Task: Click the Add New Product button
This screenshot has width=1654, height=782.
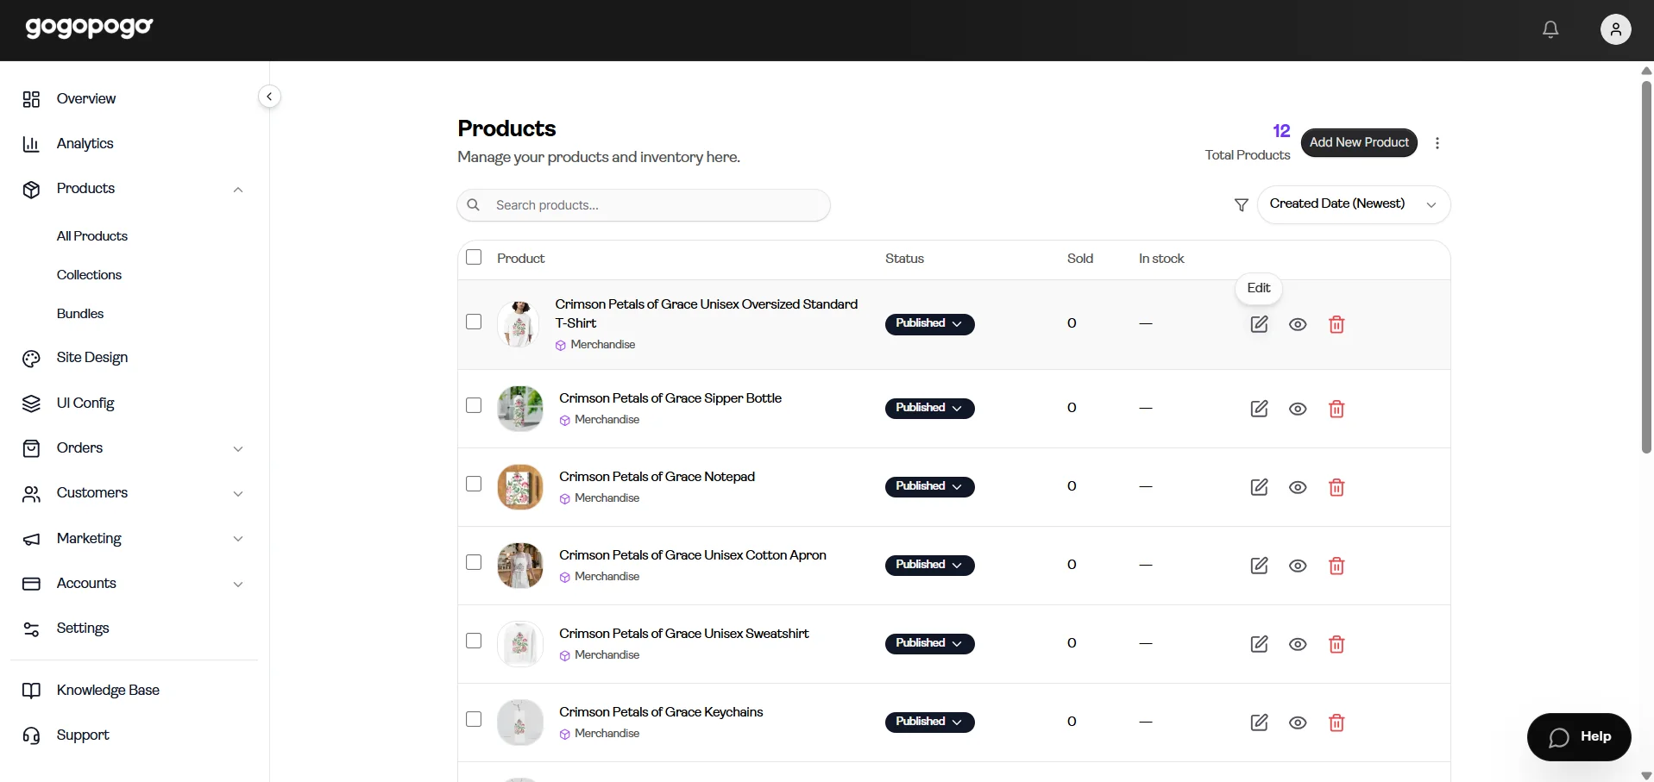Action: click(1359, 142)
